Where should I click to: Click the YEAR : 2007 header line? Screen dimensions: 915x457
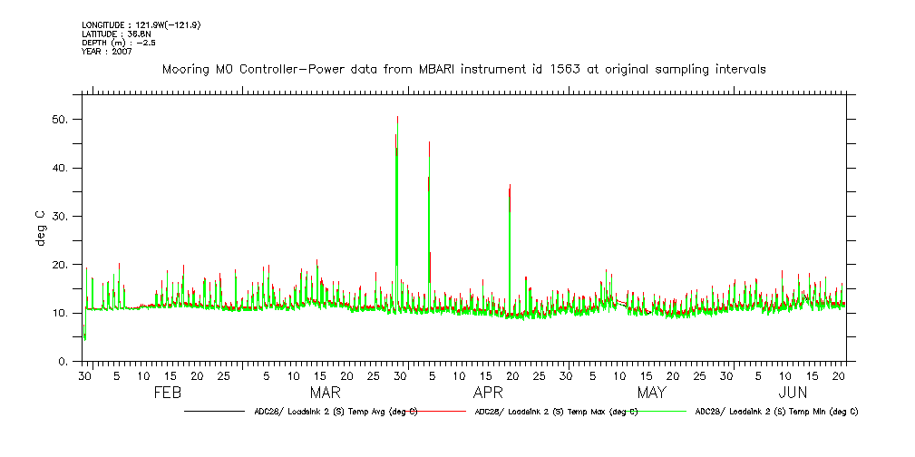coord(107,52)
